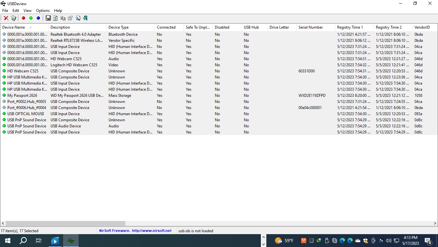Viewport: 438px width, 247px height.
Task: Save selected items with floppy disk icon
Action: coord(48,18)
